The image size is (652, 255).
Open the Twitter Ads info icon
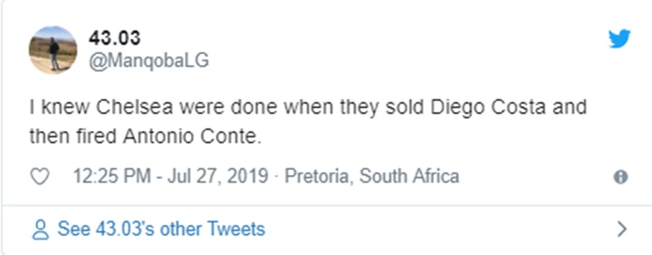tap(621, 177)
